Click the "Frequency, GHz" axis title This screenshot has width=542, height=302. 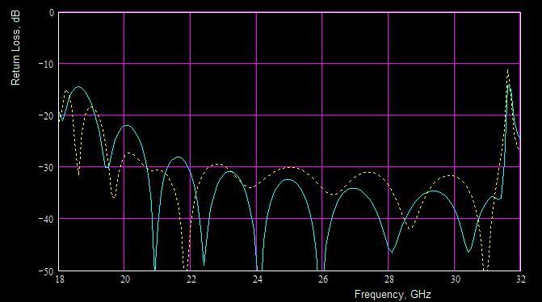393,295
